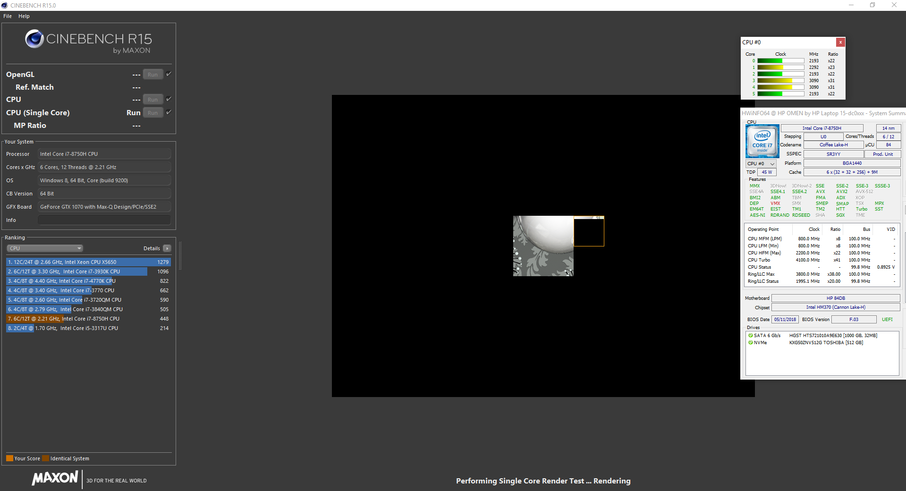Screen dimensions: 906x491
Task: Close the CPU #0 clock window
Action: coord(840,42)
